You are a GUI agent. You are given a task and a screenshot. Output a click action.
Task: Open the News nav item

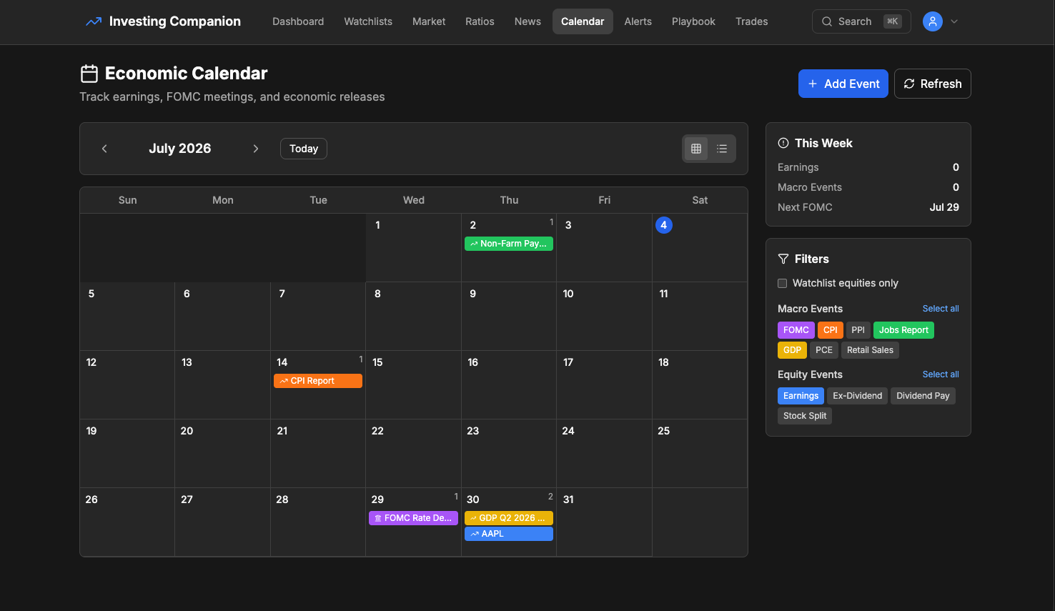[x=527, y=21]
